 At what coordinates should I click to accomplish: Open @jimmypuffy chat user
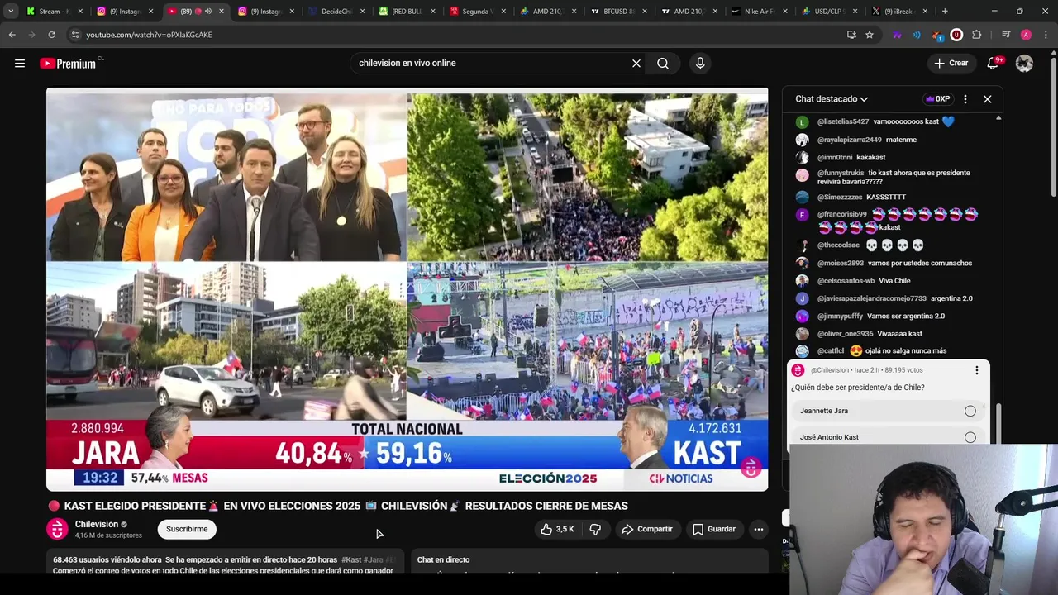840,316
